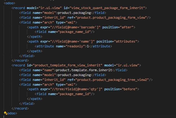Click the value 1 inside the attribute tag
Viewport: 176px width, 118px height.
click(88, 46)
